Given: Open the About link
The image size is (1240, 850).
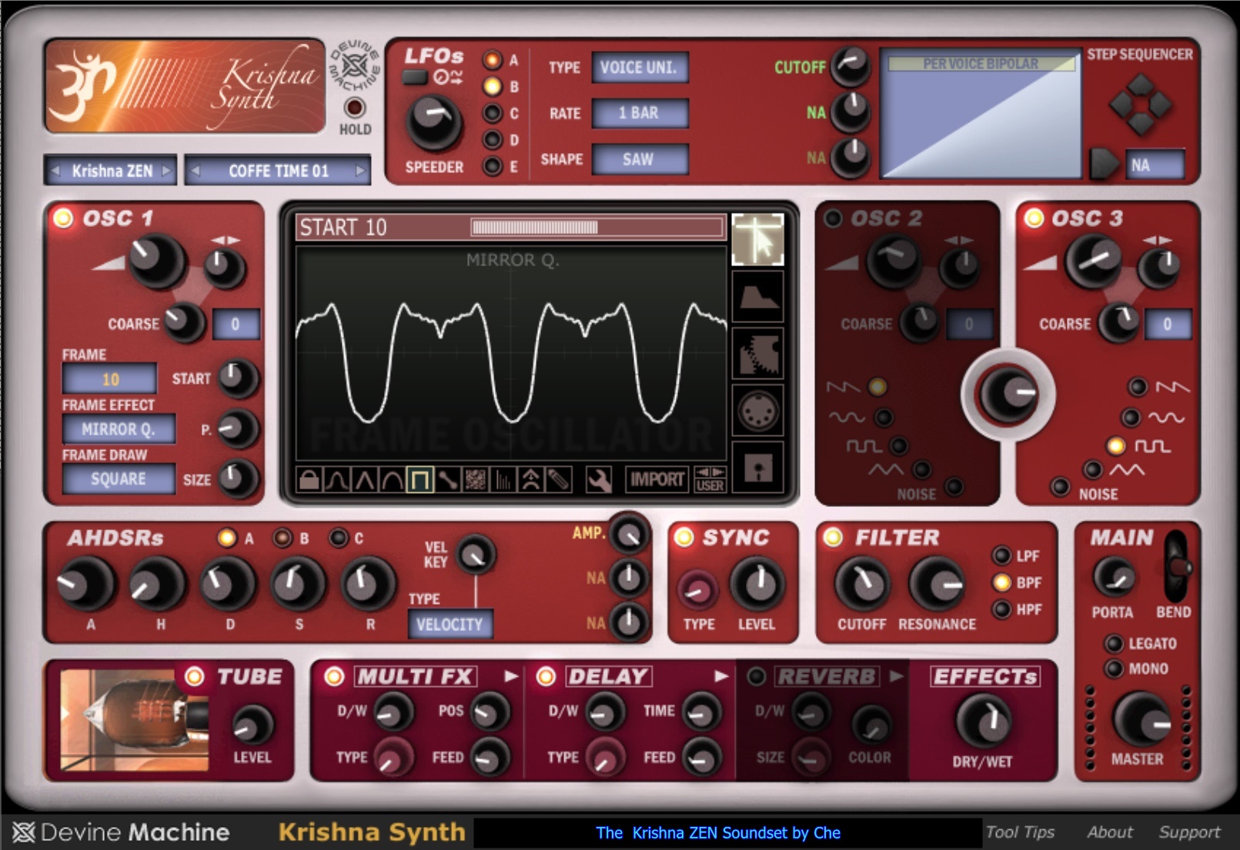Looking at the screenshot, I should point(1109,832).
